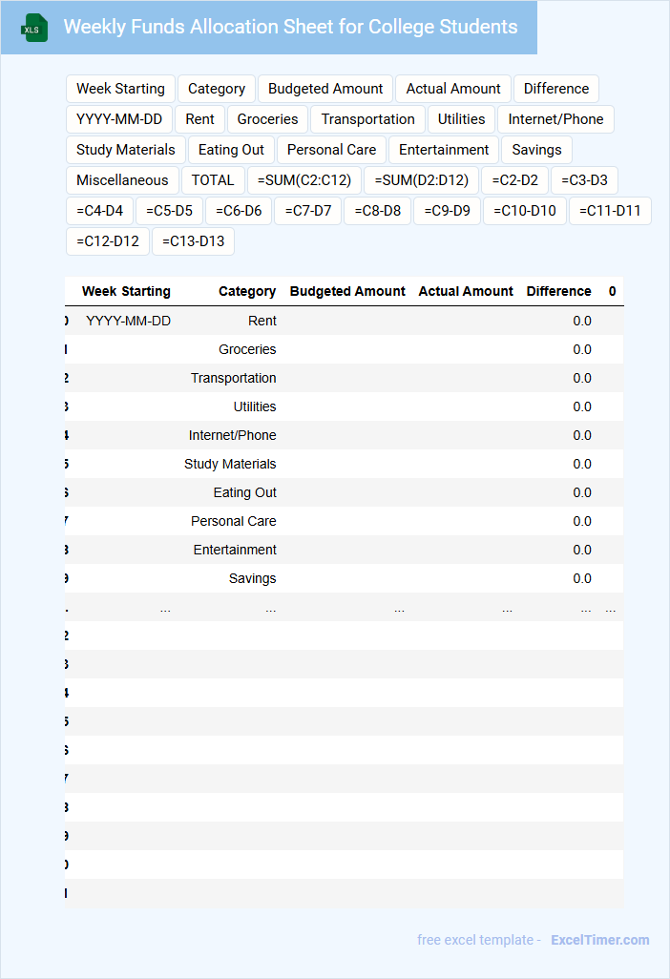670x979 pixels.
Task: Click the Category column header in table
Action: click(x=247, y=291)
